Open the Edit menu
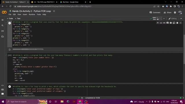Screen dimensions: 185x104 click(14, 14)
